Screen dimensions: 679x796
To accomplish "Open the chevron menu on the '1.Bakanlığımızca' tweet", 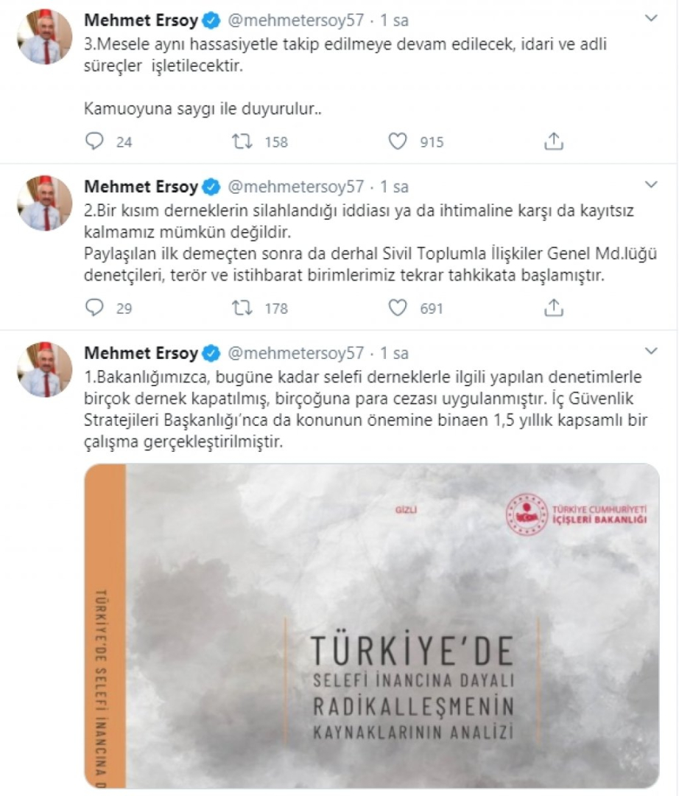I will coord(651,352).
